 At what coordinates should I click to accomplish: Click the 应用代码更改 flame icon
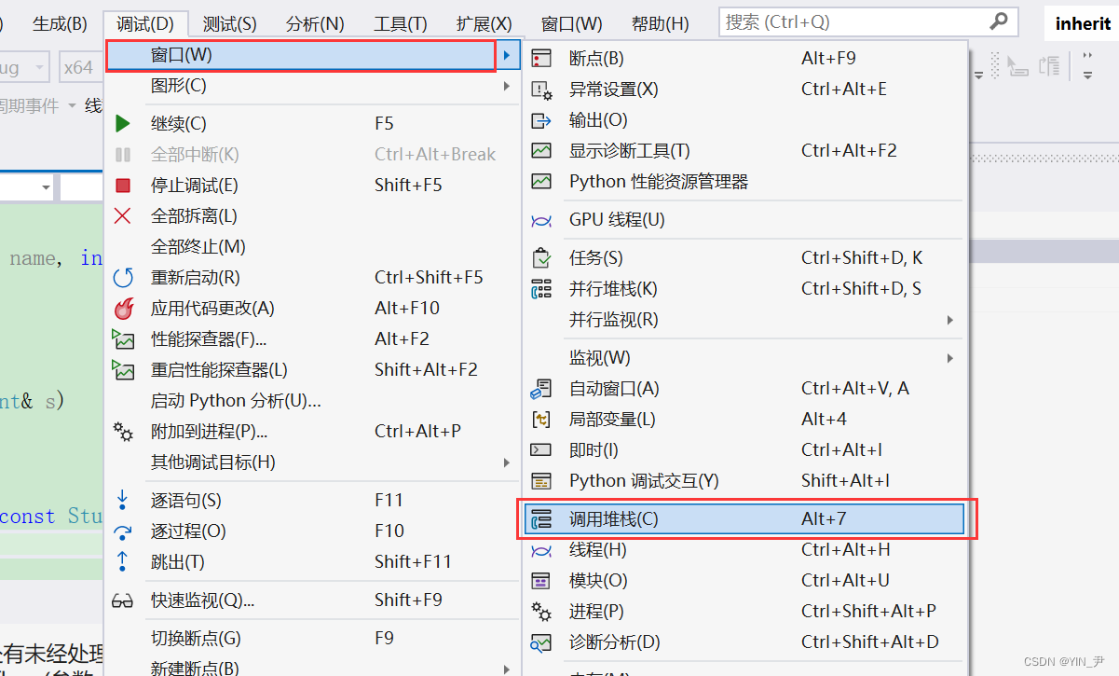click(123, 308)
